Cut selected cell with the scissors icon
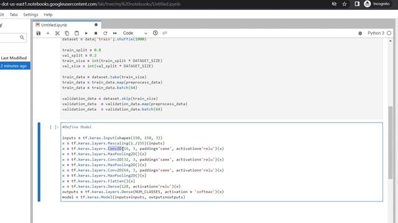398x223 pixels. coord(57,33)
